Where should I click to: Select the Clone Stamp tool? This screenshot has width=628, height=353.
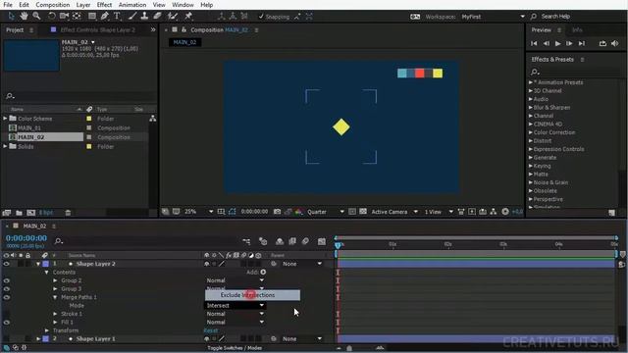[144, 16]
